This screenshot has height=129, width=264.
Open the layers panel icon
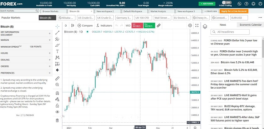coord(205,27)
